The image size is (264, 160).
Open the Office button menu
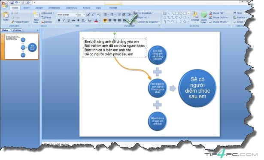(4, 5)
